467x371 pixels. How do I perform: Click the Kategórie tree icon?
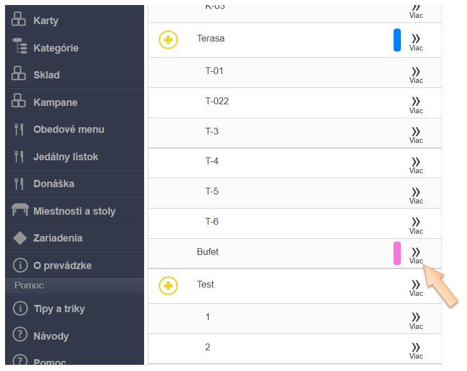(19, 47)
